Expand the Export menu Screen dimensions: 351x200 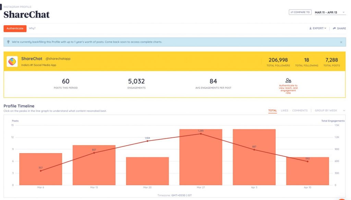click(x=318, y=28)
